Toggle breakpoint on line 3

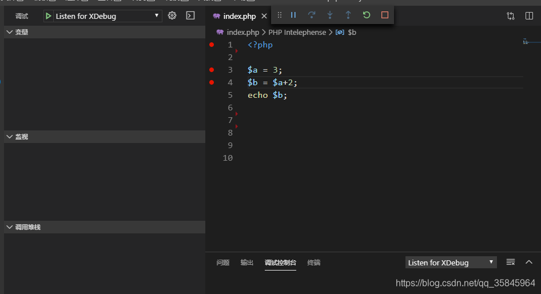(x=212, y=70)
